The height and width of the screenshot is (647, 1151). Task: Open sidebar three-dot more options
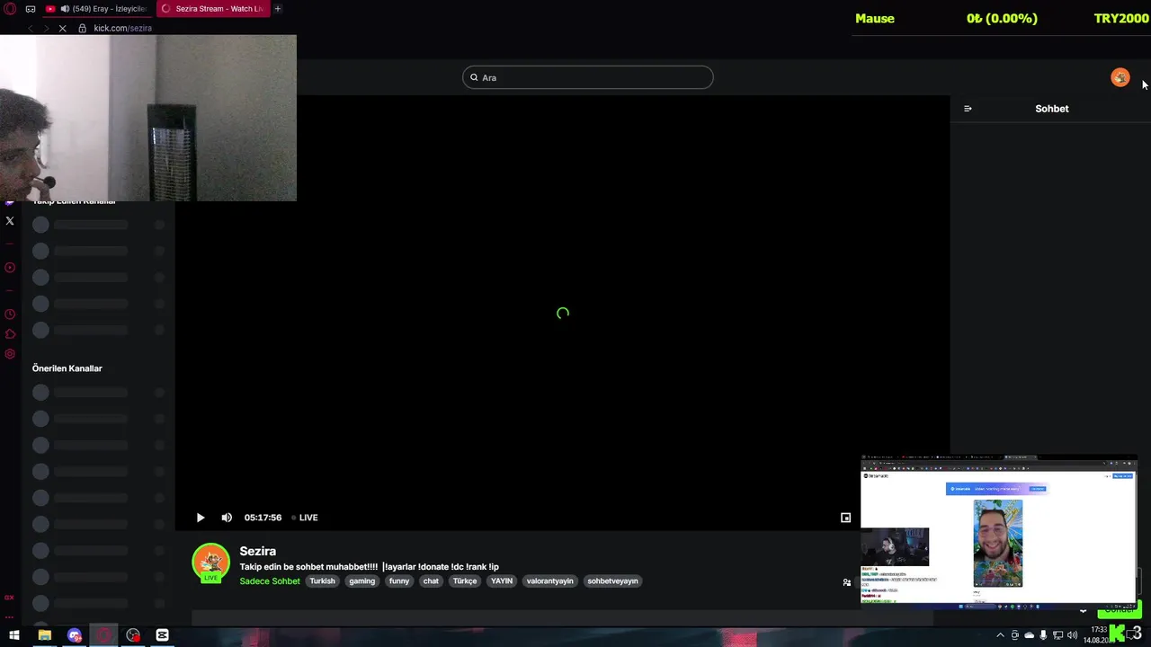[x=10, y=617]
